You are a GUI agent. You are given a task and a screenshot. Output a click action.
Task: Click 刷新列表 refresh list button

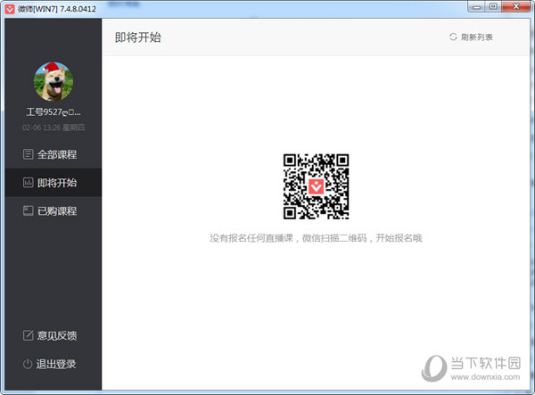pyautogui.click(x=471, y=37)
